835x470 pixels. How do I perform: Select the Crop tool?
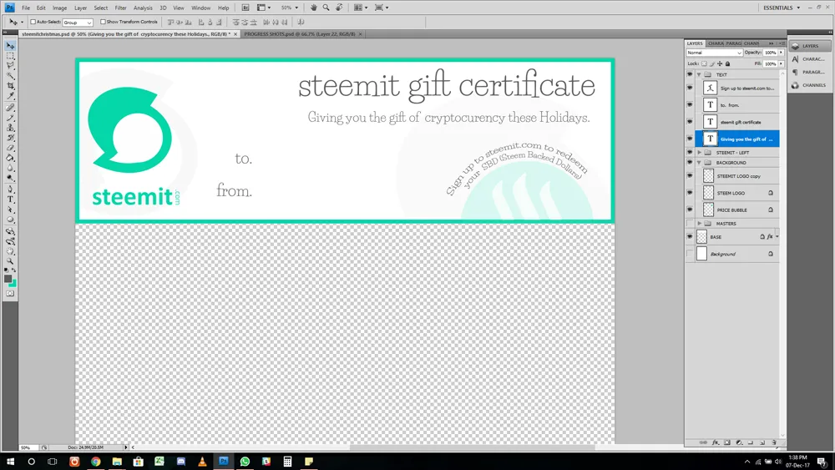(x=10, y=86)
